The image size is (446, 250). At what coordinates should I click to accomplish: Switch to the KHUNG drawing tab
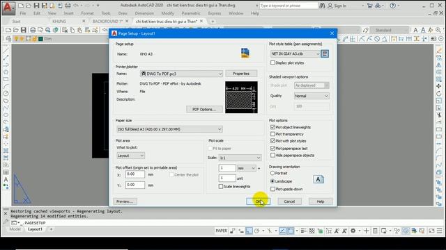(x=59, y=22)
